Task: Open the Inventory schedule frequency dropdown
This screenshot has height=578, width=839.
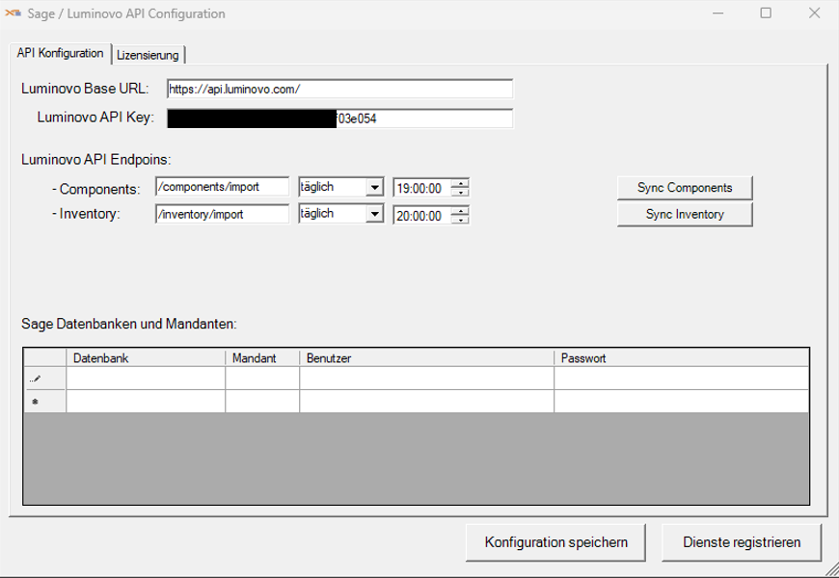Action: tap(375, 214)
